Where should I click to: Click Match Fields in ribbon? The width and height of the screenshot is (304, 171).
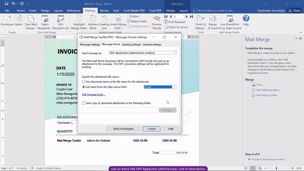[137, 21]
